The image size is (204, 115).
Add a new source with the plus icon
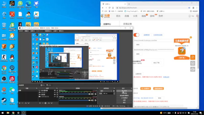[x=40, y=103]
